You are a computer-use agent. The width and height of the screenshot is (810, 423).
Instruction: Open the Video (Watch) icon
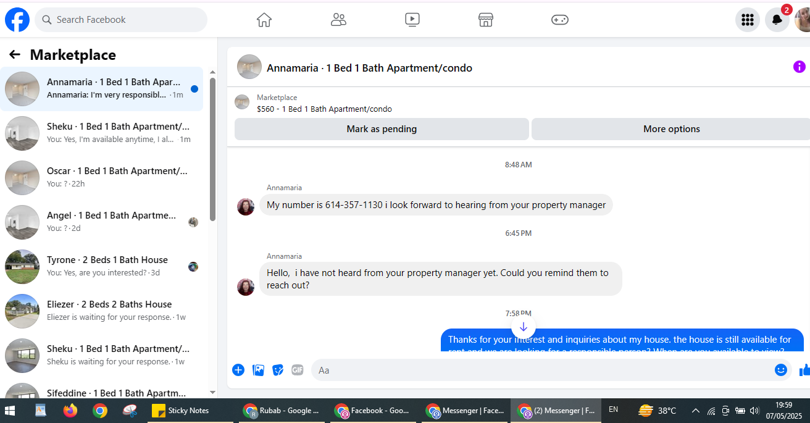[x=412, y=20]
